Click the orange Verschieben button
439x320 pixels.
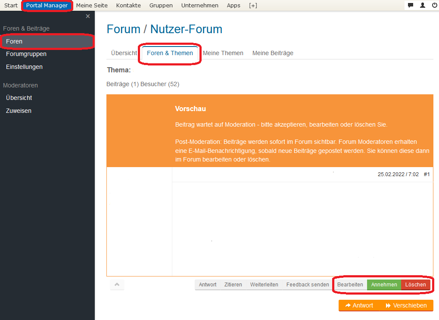[x=406, y=305]
